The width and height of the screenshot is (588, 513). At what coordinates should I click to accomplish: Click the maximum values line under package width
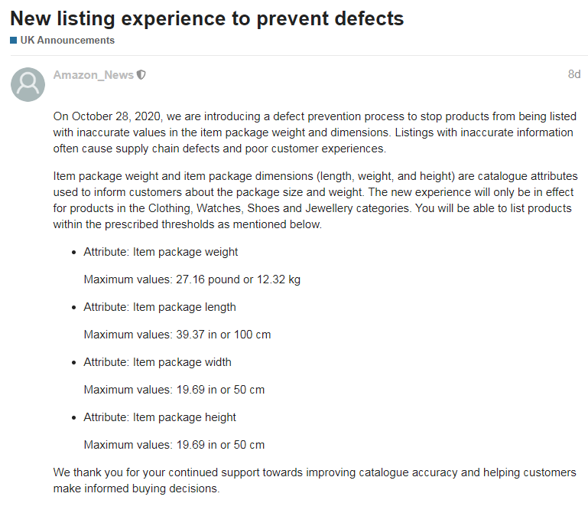tap(174, 390)
